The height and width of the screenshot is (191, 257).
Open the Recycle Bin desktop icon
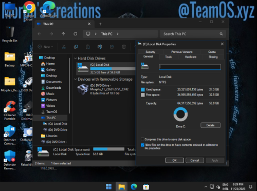10,34
